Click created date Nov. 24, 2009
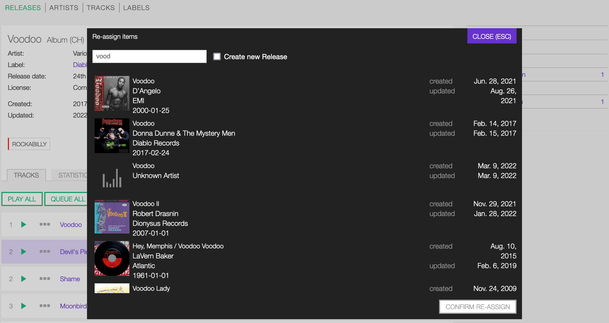 495,289
